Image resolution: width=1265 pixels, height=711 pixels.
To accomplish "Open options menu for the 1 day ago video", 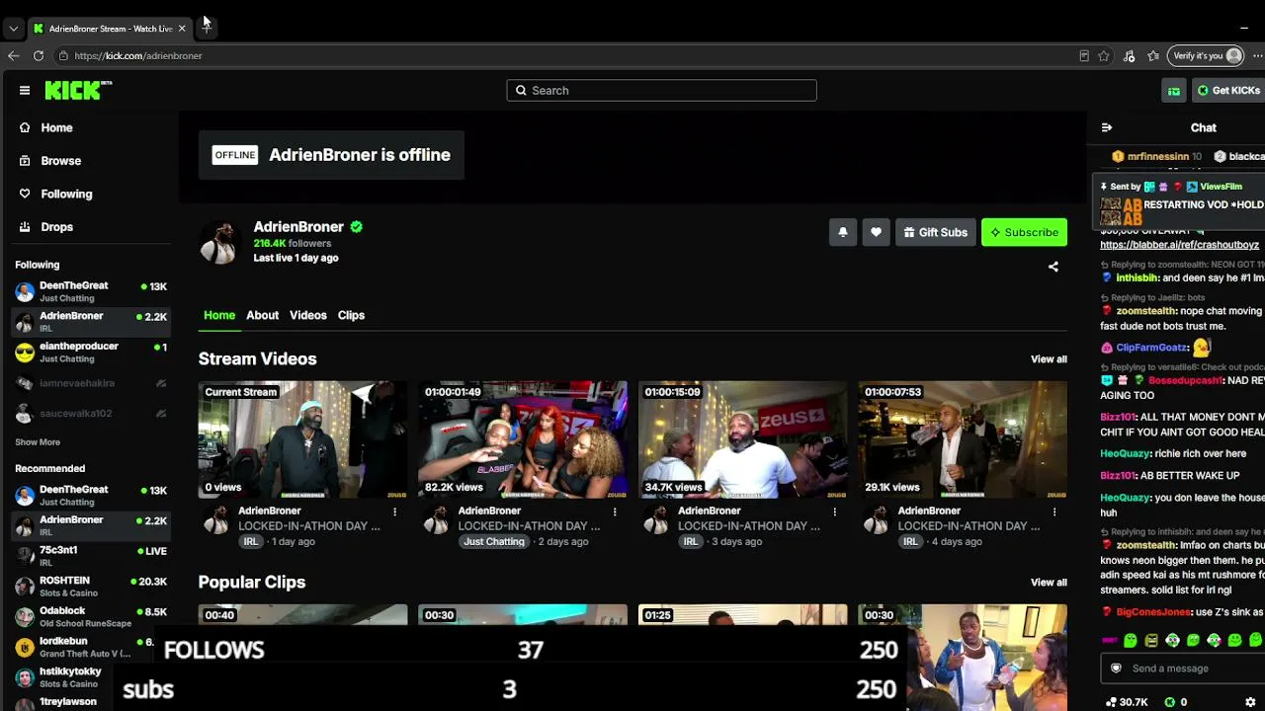I will [394, 512].
